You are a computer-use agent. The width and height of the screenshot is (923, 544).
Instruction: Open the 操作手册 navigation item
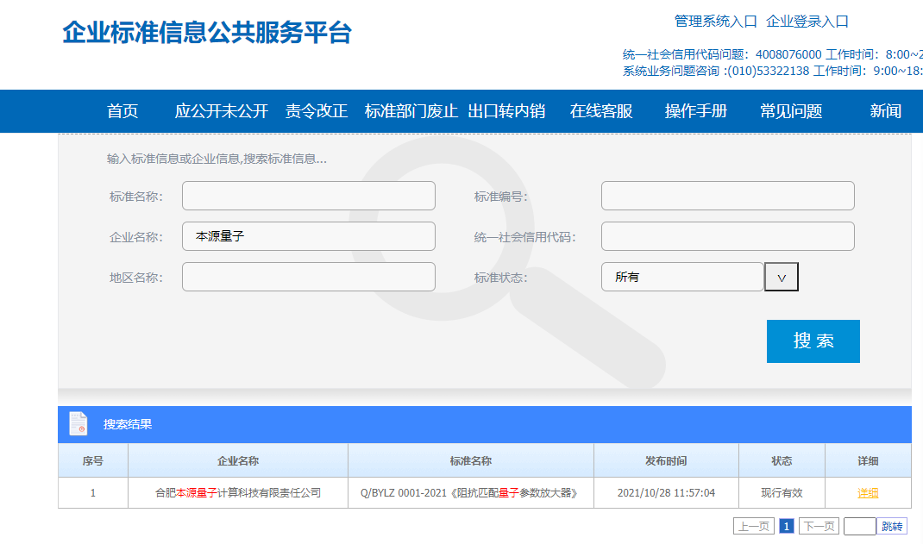[x=696, y=111]
